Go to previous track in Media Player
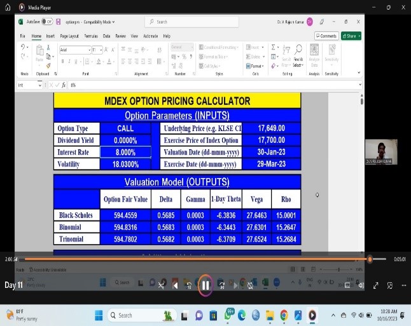This screenshot has height=326, width=411. pos(175,285)
